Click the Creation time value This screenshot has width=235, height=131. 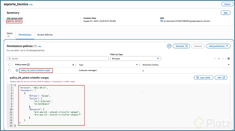point(99,21)
